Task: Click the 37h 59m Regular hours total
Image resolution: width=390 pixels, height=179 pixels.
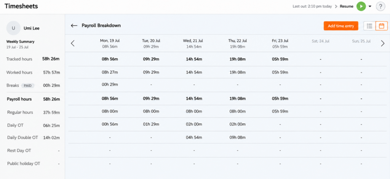Action: tap(51, 112)
